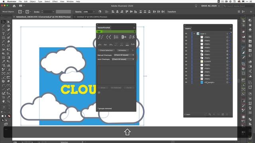Select the Hand tool
Viewport: 255px width, 143px height.
(3, 101)
